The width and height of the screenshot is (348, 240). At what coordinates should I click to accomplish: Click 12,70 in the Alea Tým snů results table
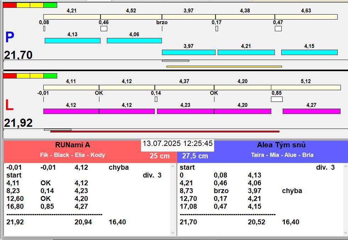click(189, 199)
